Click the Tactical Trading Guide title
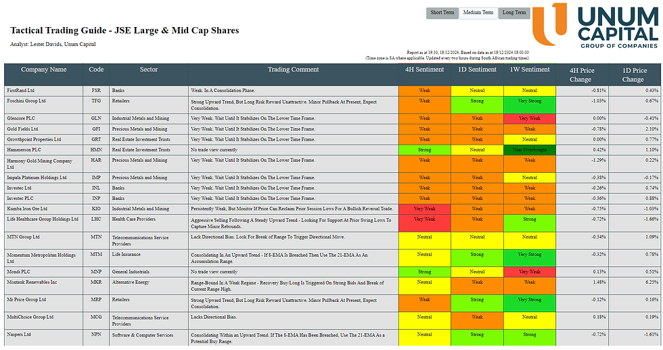 point(124,30)
